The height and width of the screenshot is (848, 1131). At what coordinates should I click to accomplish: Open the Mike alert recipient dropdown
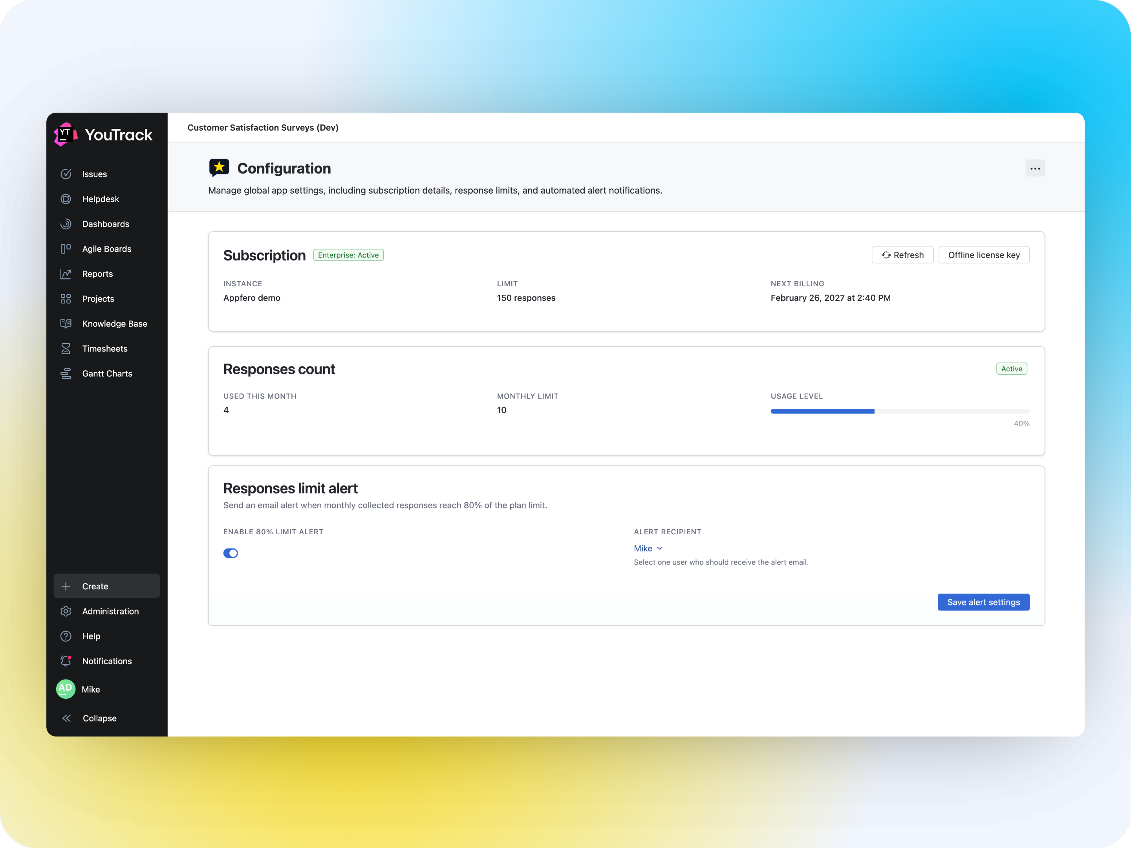click(x=648, y=548)
